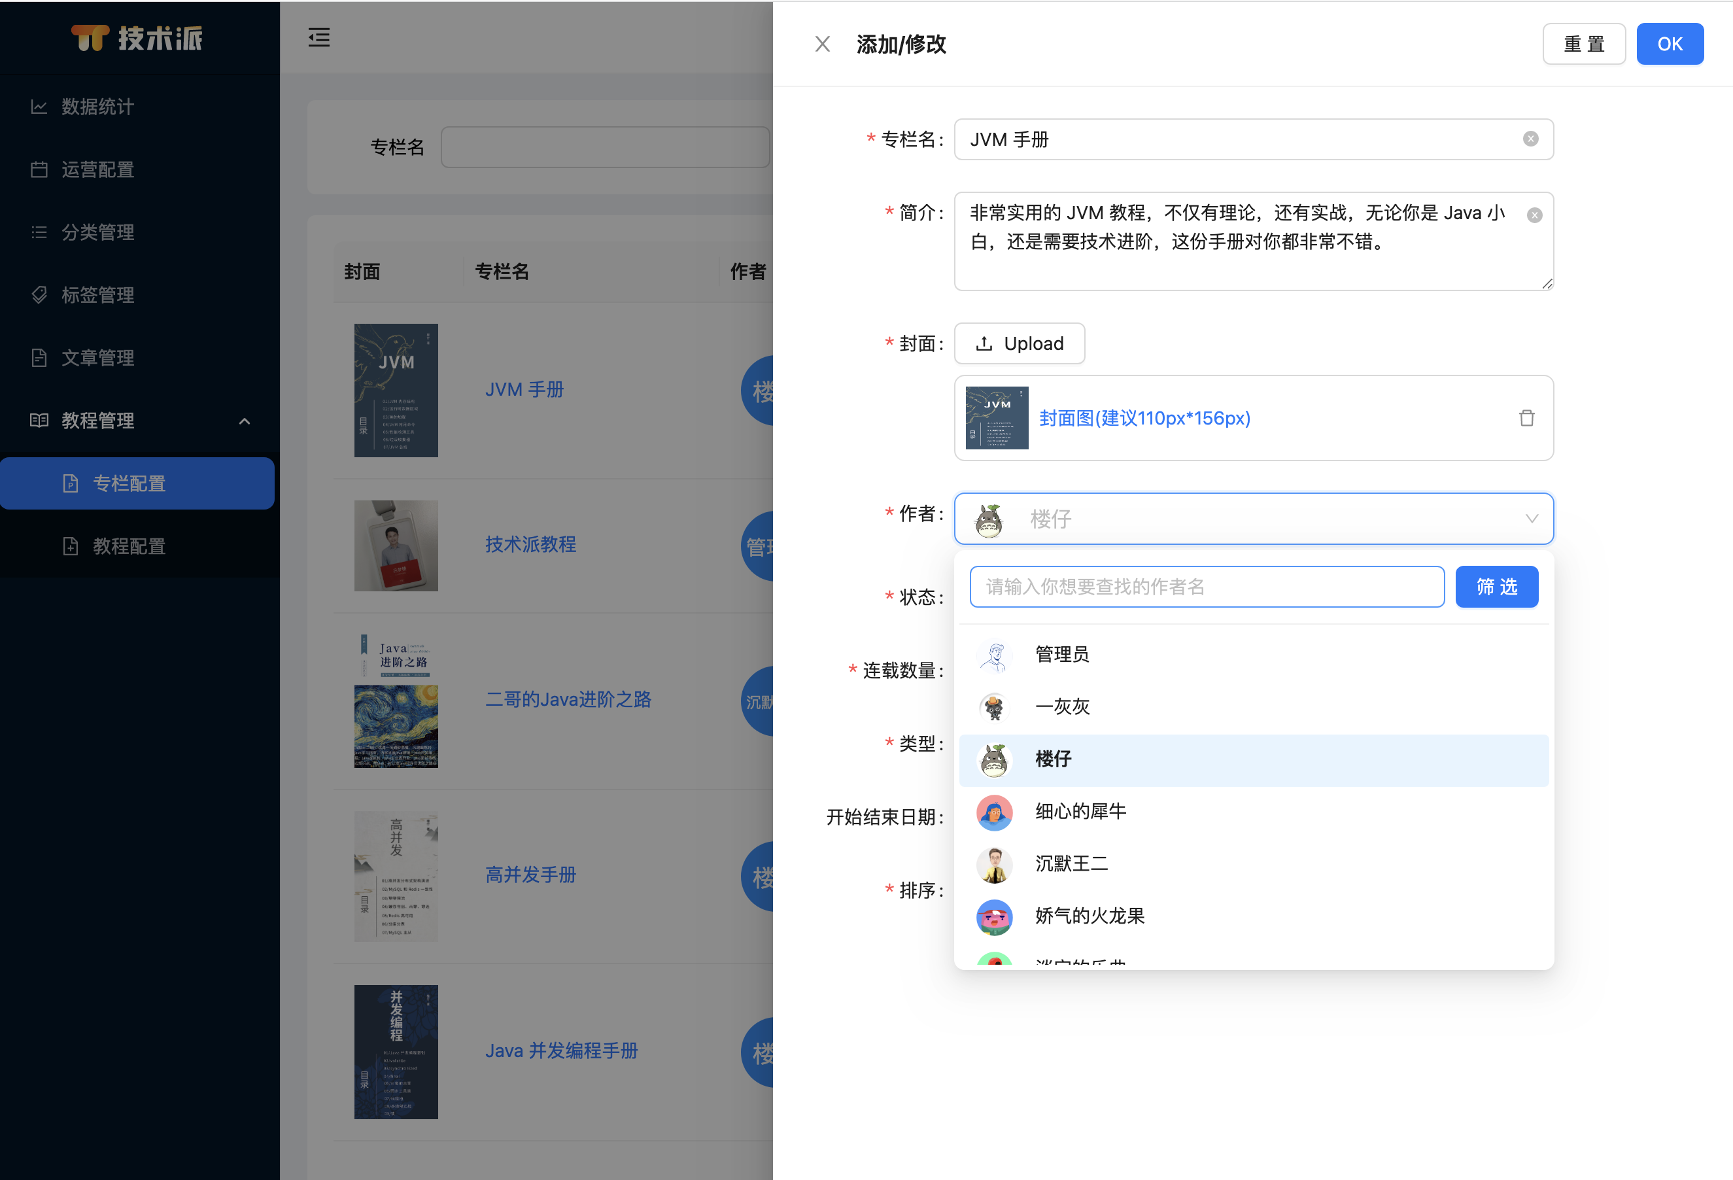Click the sidebar collapse hamburger icon
1733x1180 pixels.
[319, 37]
